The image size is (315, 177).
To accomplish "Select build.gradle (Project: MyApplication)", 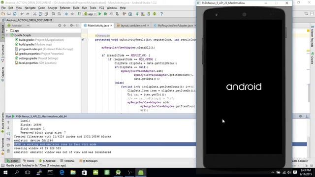I will [x=39, y=40].
